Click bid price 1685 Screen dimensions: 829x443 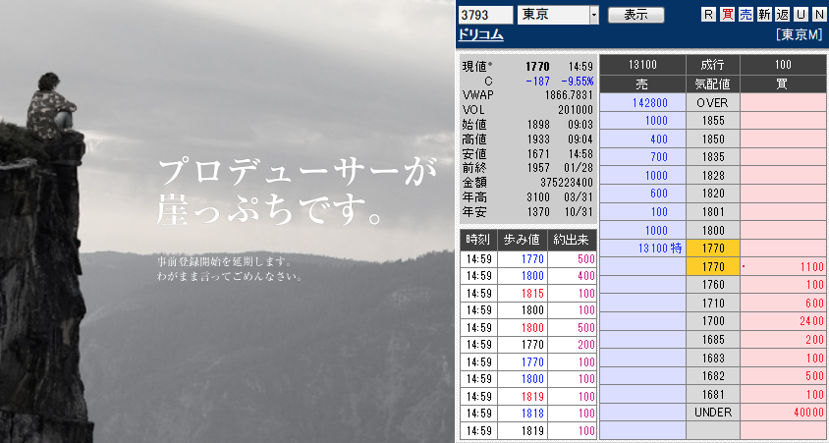pos(713,340)
